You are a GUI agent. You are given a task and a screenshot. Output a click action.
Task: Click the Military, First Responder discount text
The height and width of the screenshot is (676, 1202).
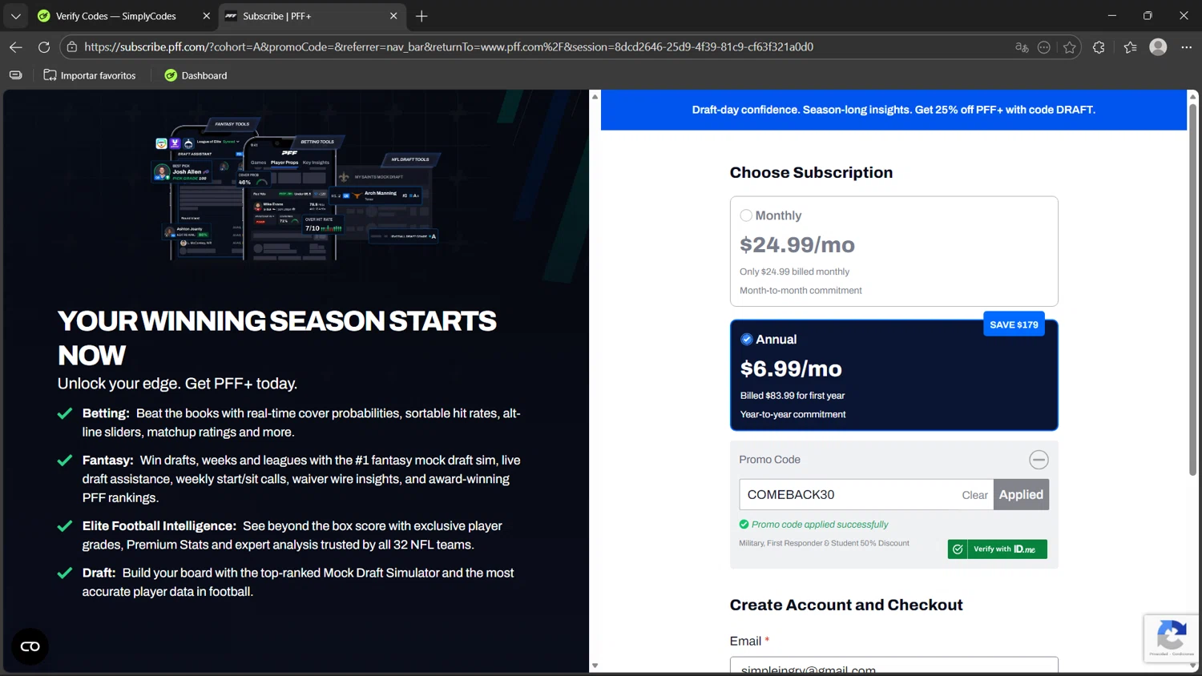(x=824, y=543)
